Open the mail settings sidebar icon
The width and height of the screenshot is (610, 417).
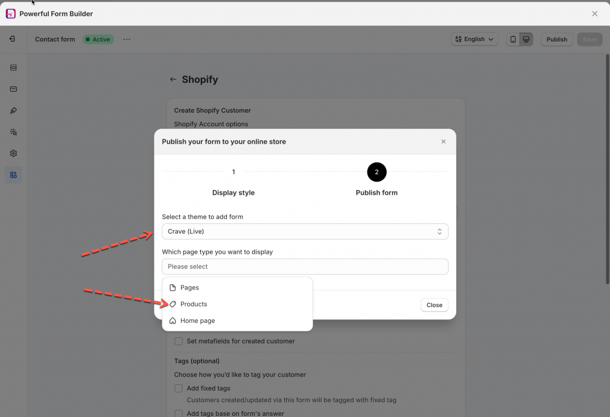(x=14, y=89)
